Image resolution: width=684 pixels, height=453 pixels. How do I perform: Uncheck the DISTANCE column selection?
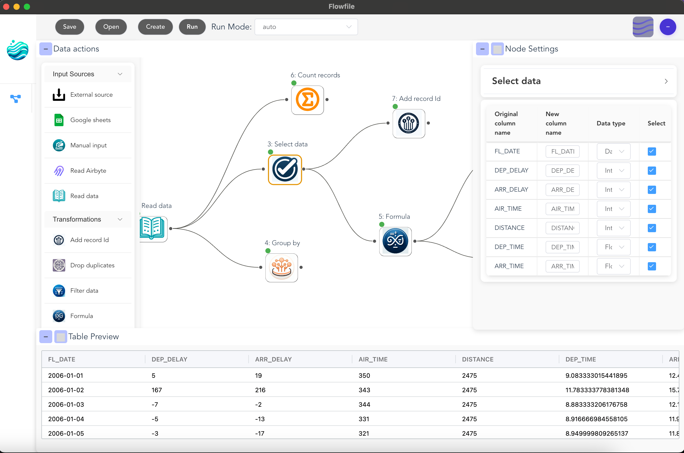pos(651,228)
